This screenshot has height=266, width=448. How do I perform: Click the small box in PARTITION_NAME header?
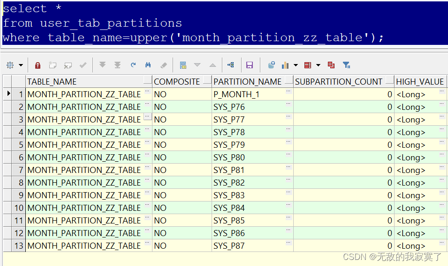[x=289, y=80]
